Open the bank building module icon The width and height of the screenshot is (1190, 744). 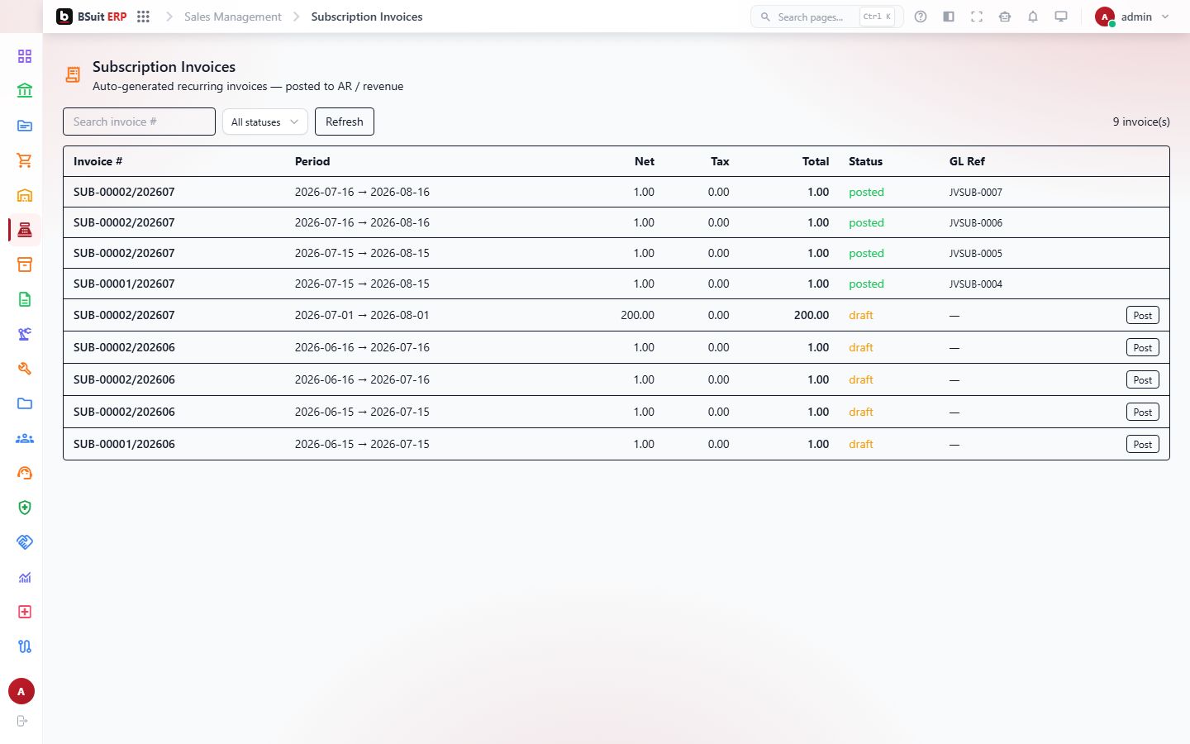pos(25,91)
